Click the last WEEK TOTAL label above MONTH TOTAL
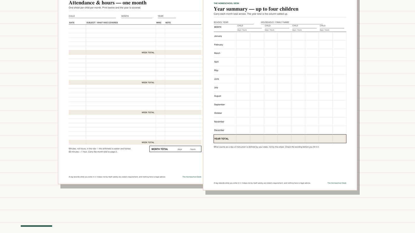The height and width of the screenshot is (233, 415). [x=148, y=142]
